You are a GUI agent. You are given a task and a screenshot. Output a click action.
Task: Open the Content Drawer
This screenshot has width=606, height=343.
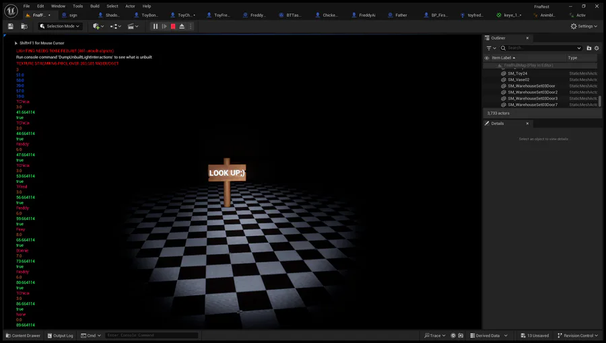(23, 336)
